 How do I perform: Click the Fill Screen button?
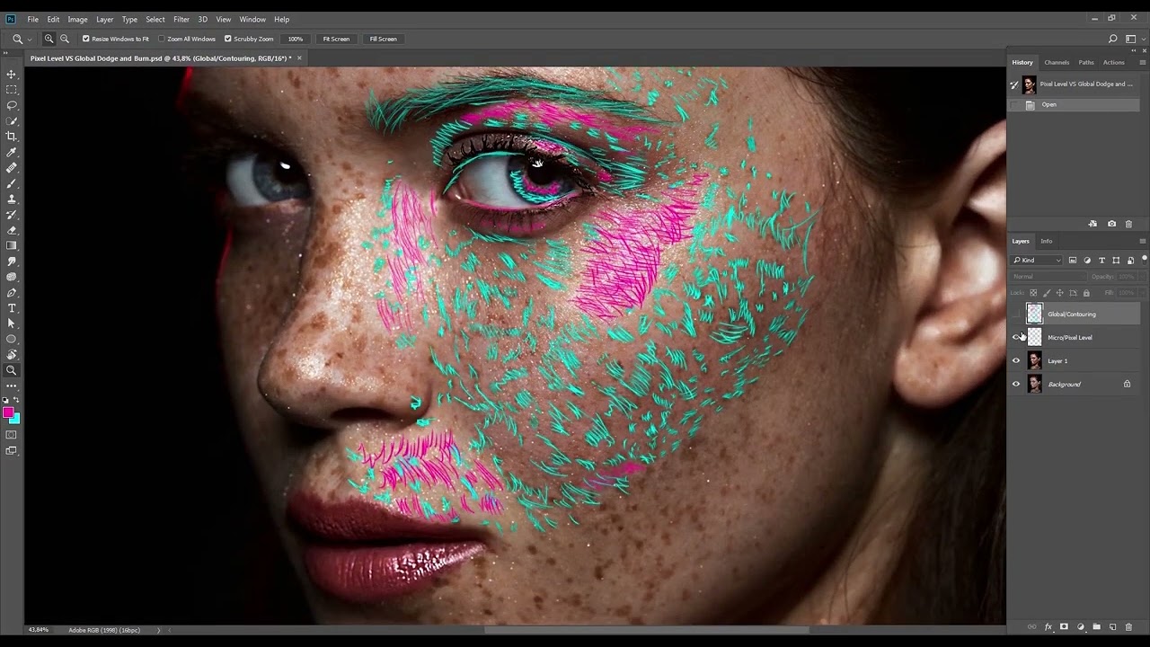(x=383, y=39)
